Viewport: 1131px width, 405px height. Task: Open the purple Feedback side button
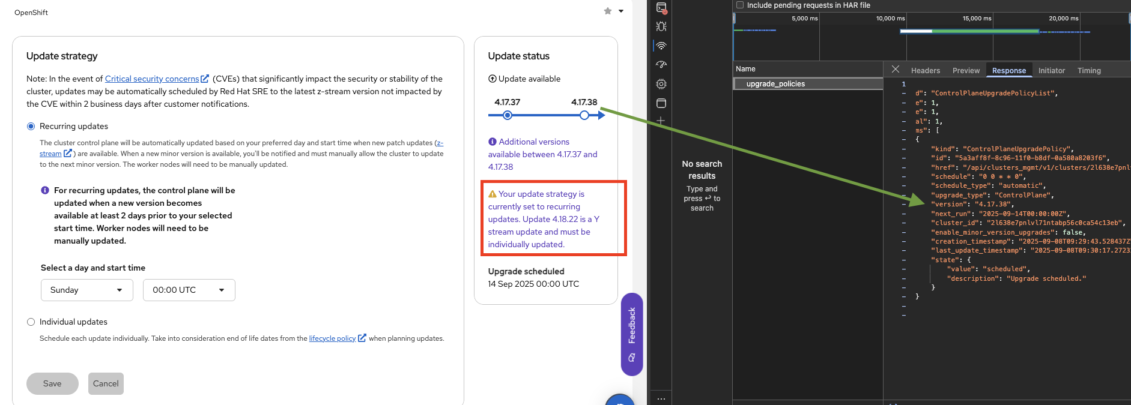[x=632, y=334]
